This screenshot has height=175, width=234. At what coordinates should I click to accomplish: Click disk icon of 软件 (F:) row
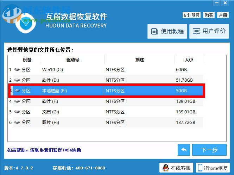tap(17, 101)
